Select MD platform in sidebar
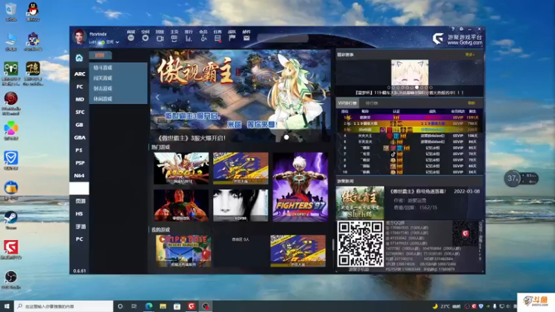555x312 pixels. pyautogui.click(x=79, y=99)
